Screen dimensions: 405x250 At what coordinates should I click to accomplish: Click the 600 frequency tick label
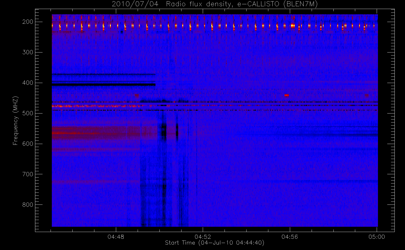click(28, 144)
